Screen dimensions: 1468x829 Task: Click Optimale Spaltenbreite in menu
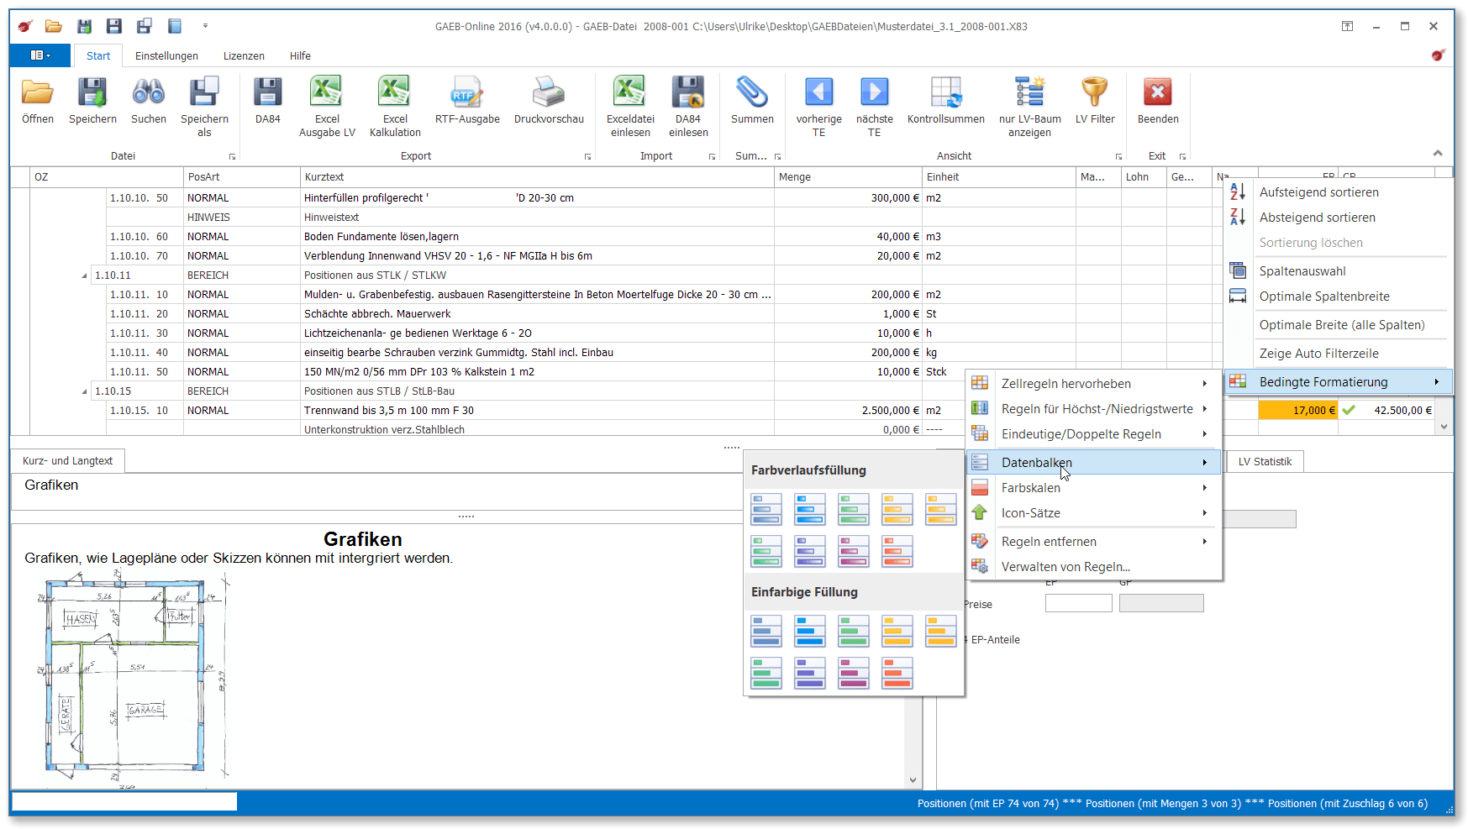[x=1323, y=296]
